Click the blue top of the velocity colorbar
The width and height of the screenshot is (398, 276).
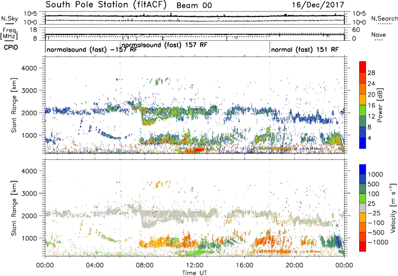(x=363, y=169)
